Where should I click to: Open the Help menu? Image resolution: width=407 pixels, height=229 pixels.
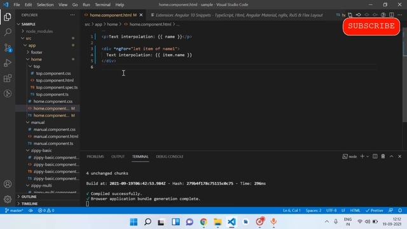(x=120, y=4)
